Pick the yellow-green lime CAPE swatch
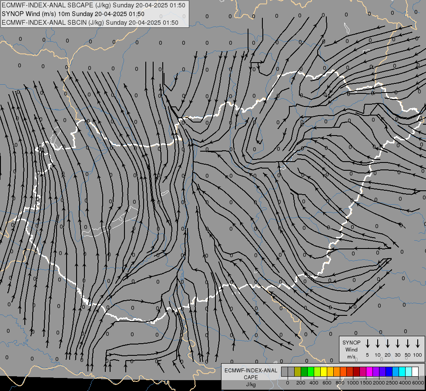 (317, 371)
